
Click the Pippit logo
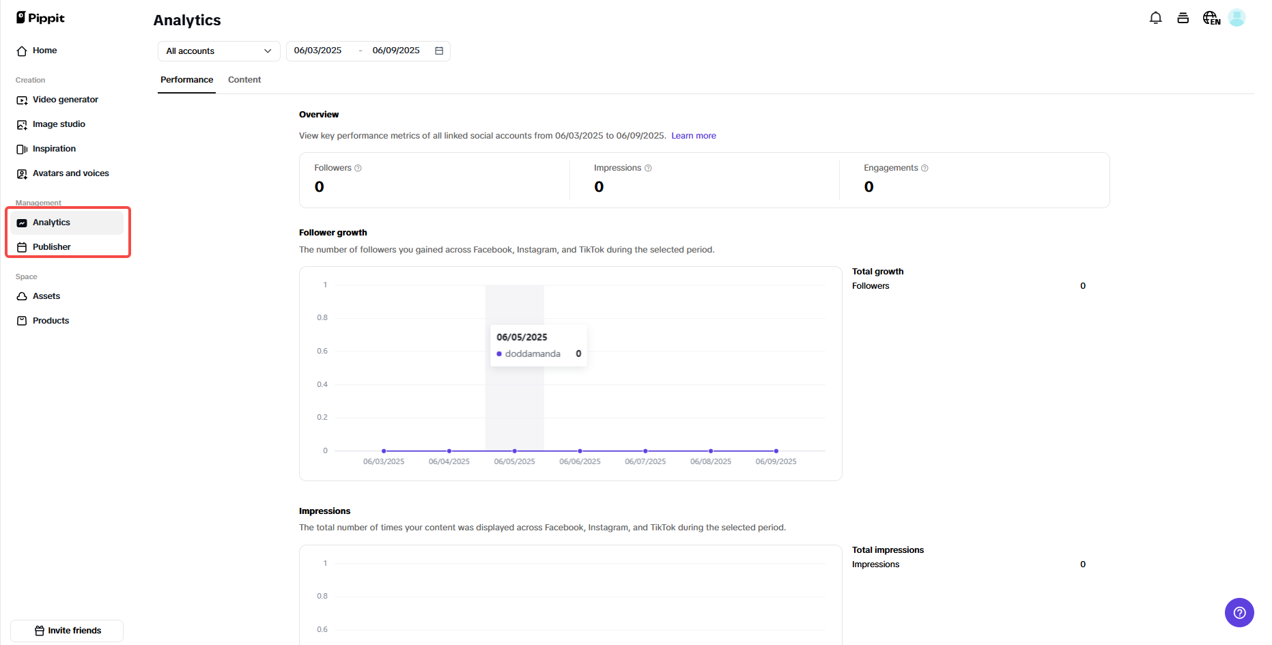(x=40, y=18)
